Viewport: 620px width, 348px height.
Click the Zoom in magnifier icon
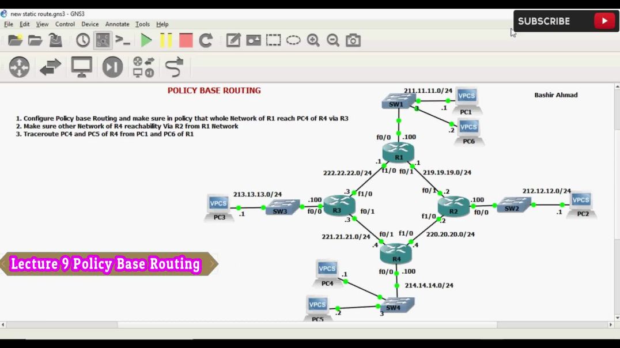pyautogui.click(x=313, y=40)
